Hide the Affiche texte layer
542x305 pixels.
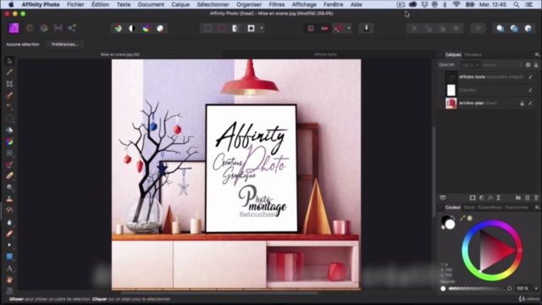coord(530,77)
